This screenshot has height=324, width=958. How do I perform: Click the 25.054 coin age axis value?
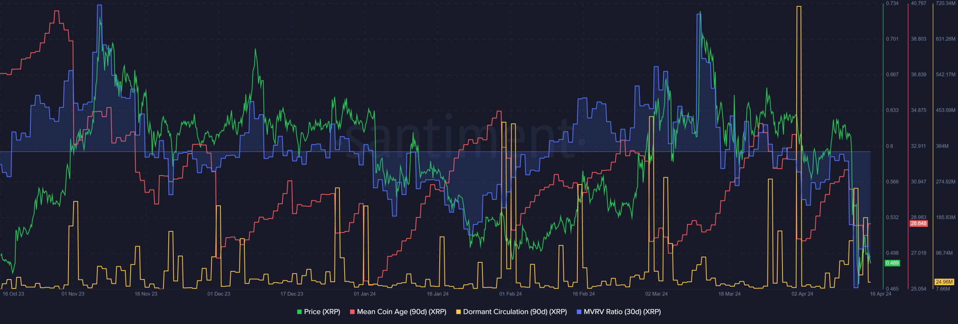tap(918, 289)
